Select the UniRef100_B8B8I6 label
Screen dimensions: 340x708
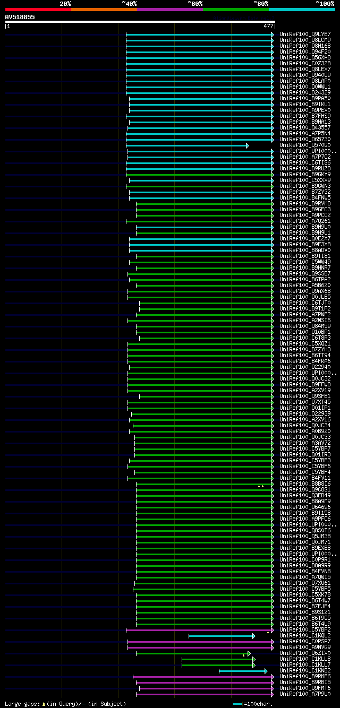pyautogui.click(x=305, y=484)
